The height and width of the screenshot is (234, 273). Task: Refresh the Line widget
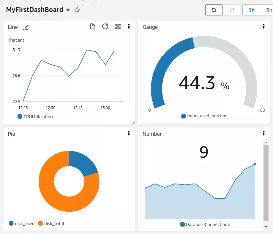click(x=105, y=27)
